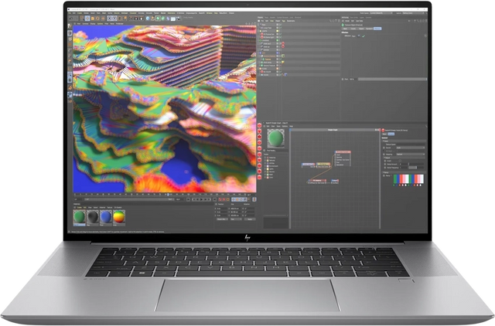Screen dimensions: 495x326
Task: Click the green material preview in node editor
Action: [275, 139]
